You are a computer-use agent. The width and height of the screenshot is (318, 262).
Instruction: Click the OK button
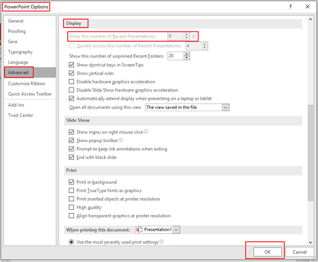[x=267, y=252]
